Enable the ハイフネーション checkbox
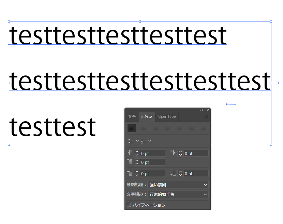283x224 pixels. (x=129, y=205)
